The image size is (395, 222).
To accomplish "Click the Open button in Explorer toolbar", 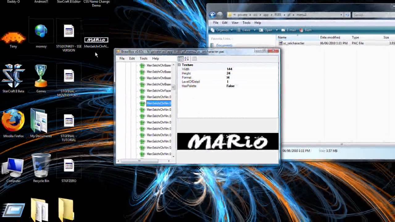I will (266, 30).
